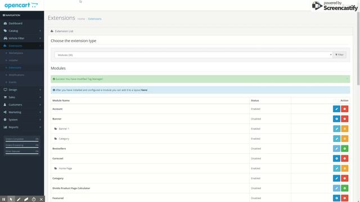Collapse the Extensions sidebar menu
360x202 pixels.
pyautogui.click(x=22, y=46)
